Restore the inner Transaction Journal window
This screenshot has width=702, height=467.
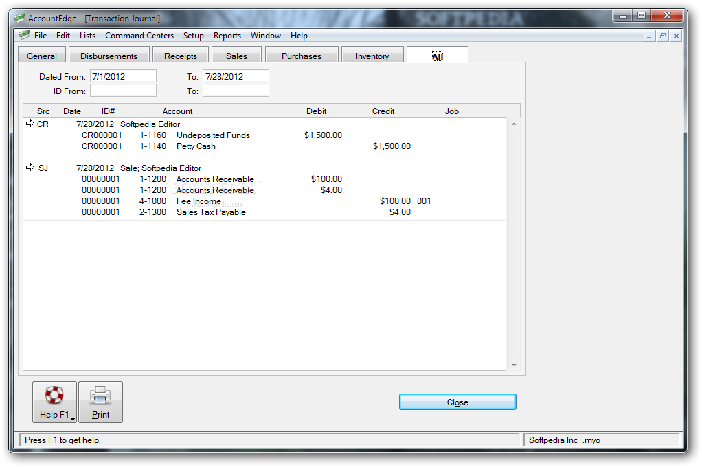tap(663, 36)
